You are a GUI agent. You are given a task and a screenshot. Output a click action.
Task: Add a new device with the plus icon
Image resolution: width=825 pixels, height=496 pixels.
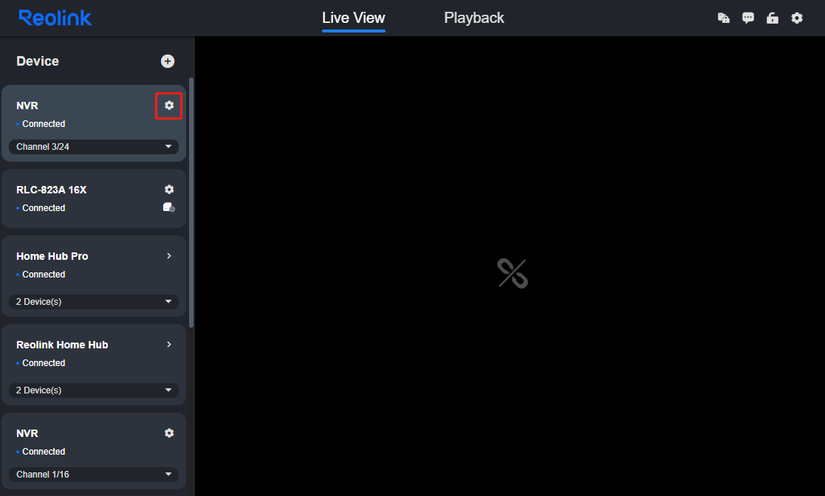[168, 61]
